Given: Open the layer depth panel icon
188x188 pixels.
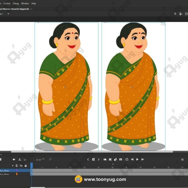Looking at the screenshot, I should pyautogui.click(x=25, y=159).
